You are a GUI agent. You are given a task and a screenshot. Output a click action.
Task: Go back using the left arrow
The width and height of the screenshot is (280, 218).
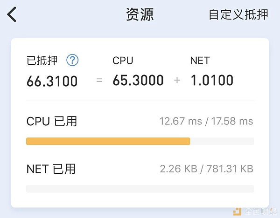12,14
